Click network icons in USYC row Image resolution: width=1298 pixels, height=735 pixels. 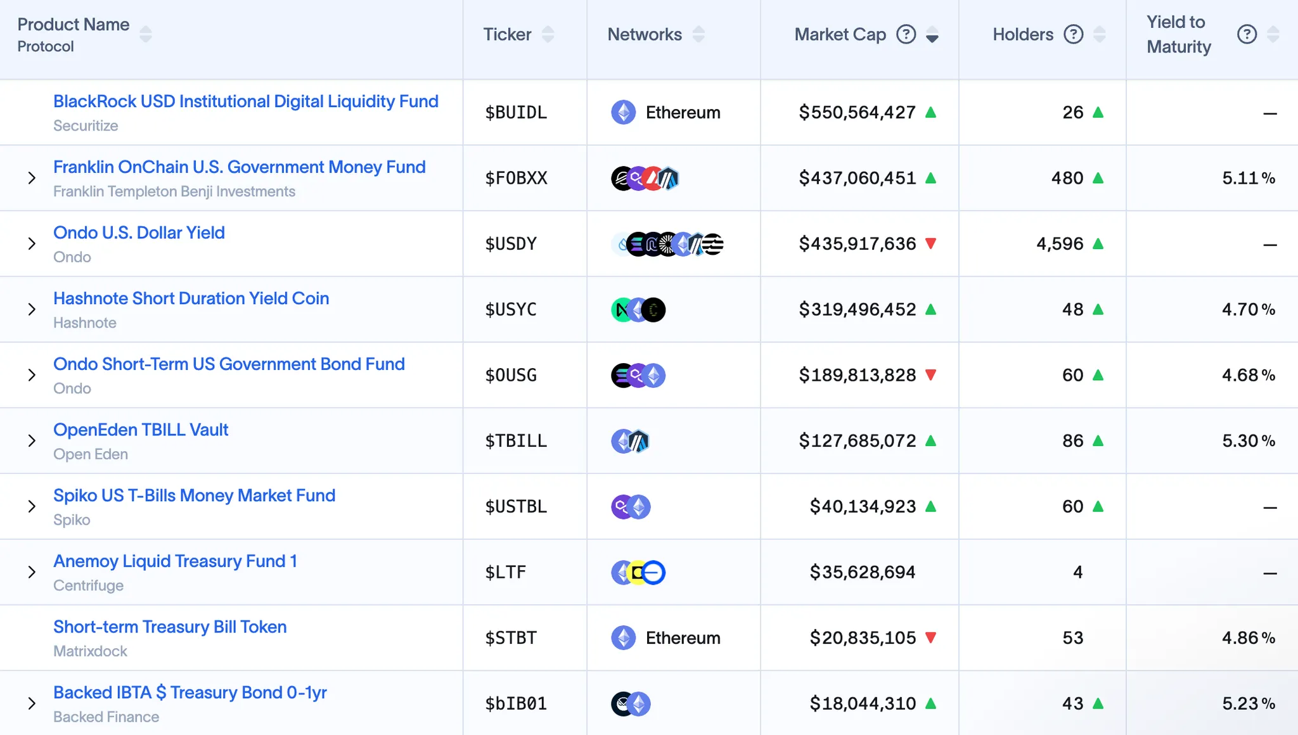(x=638, y=310)
